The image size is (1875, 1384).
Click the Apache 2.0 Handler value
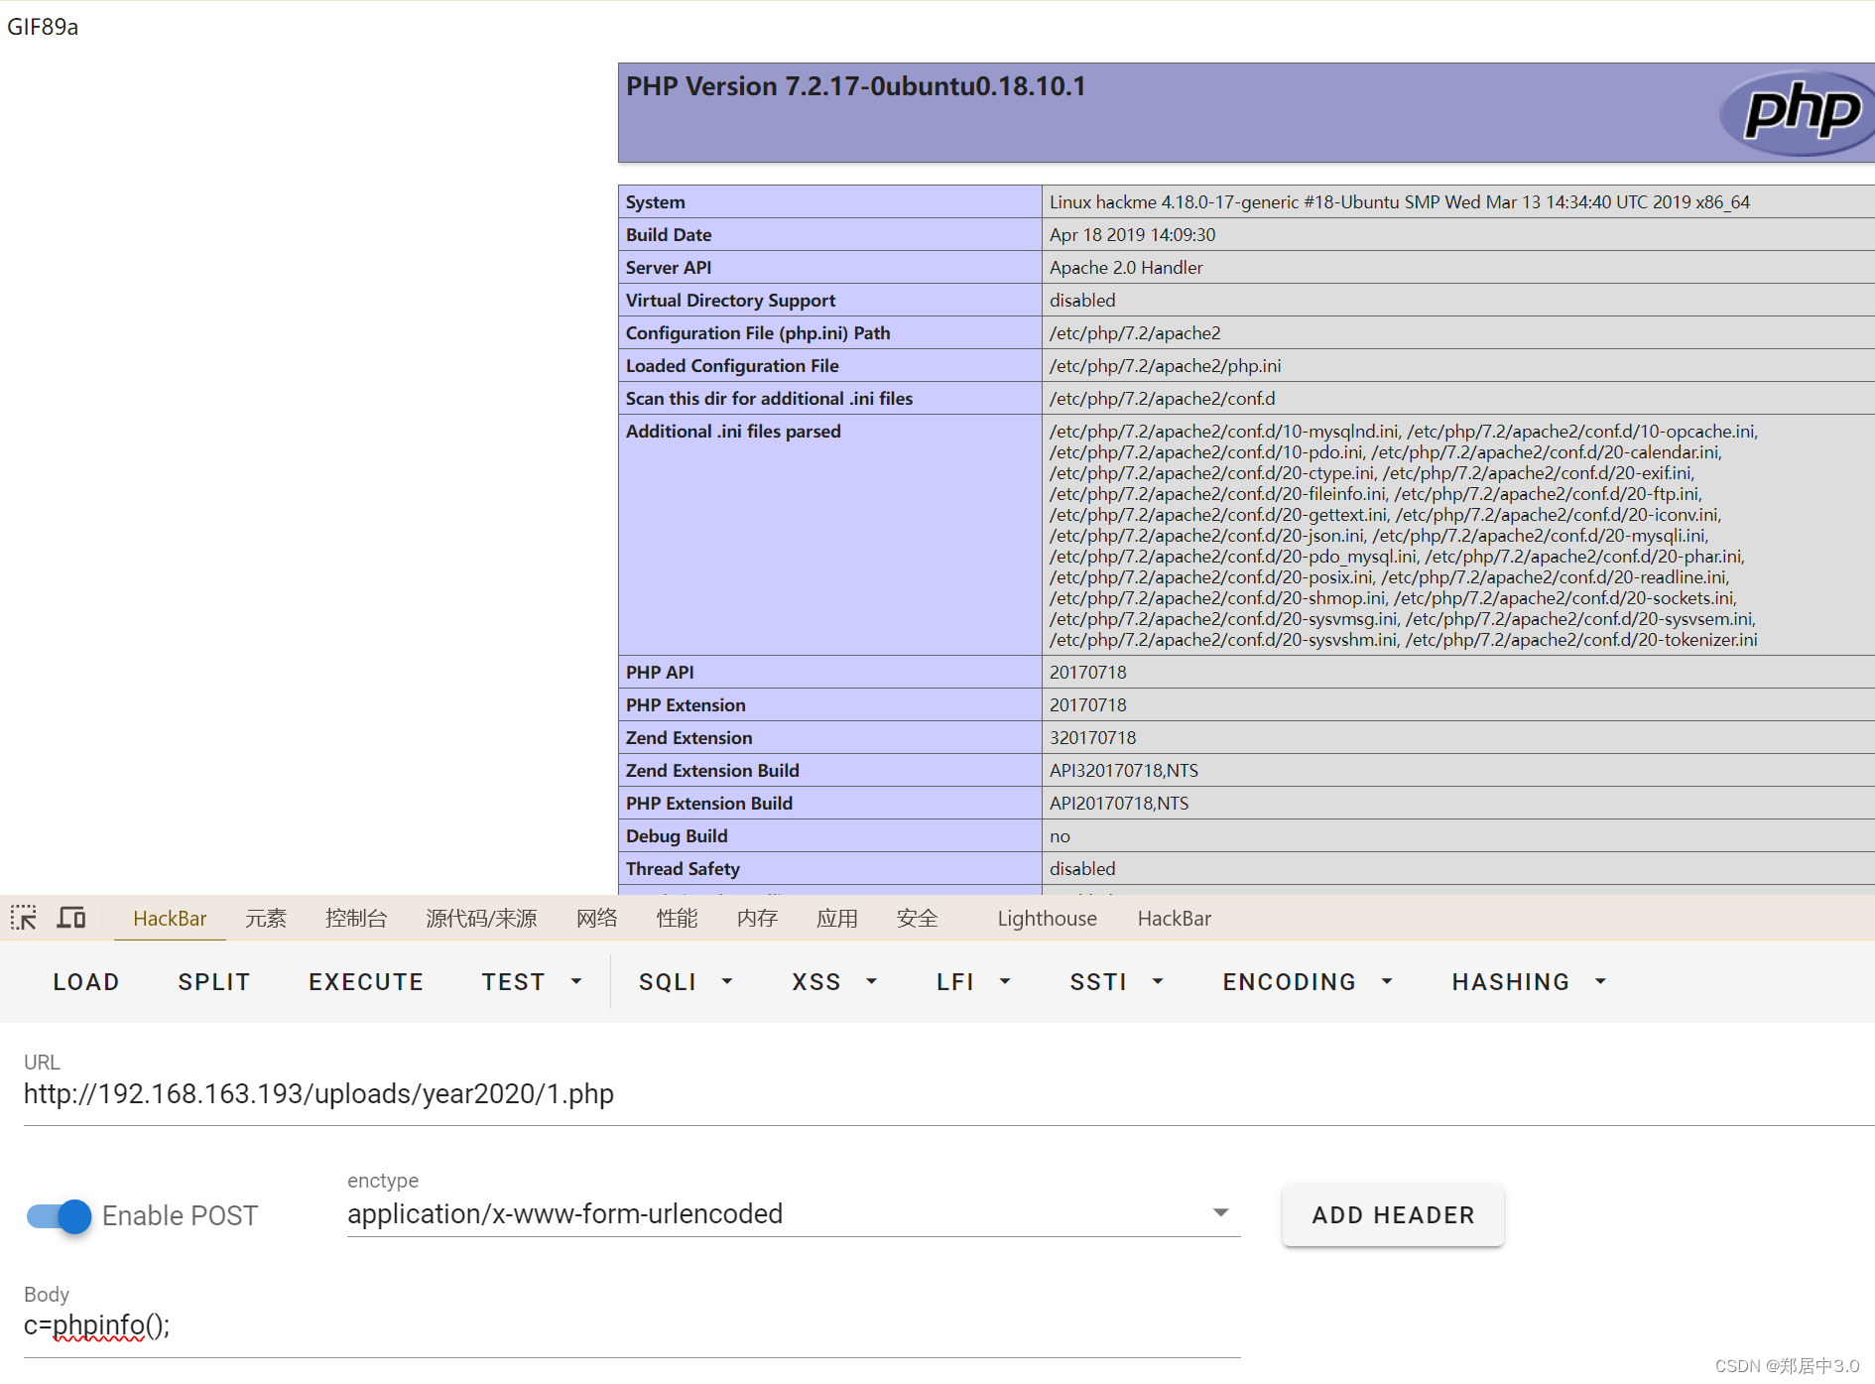1126,268
